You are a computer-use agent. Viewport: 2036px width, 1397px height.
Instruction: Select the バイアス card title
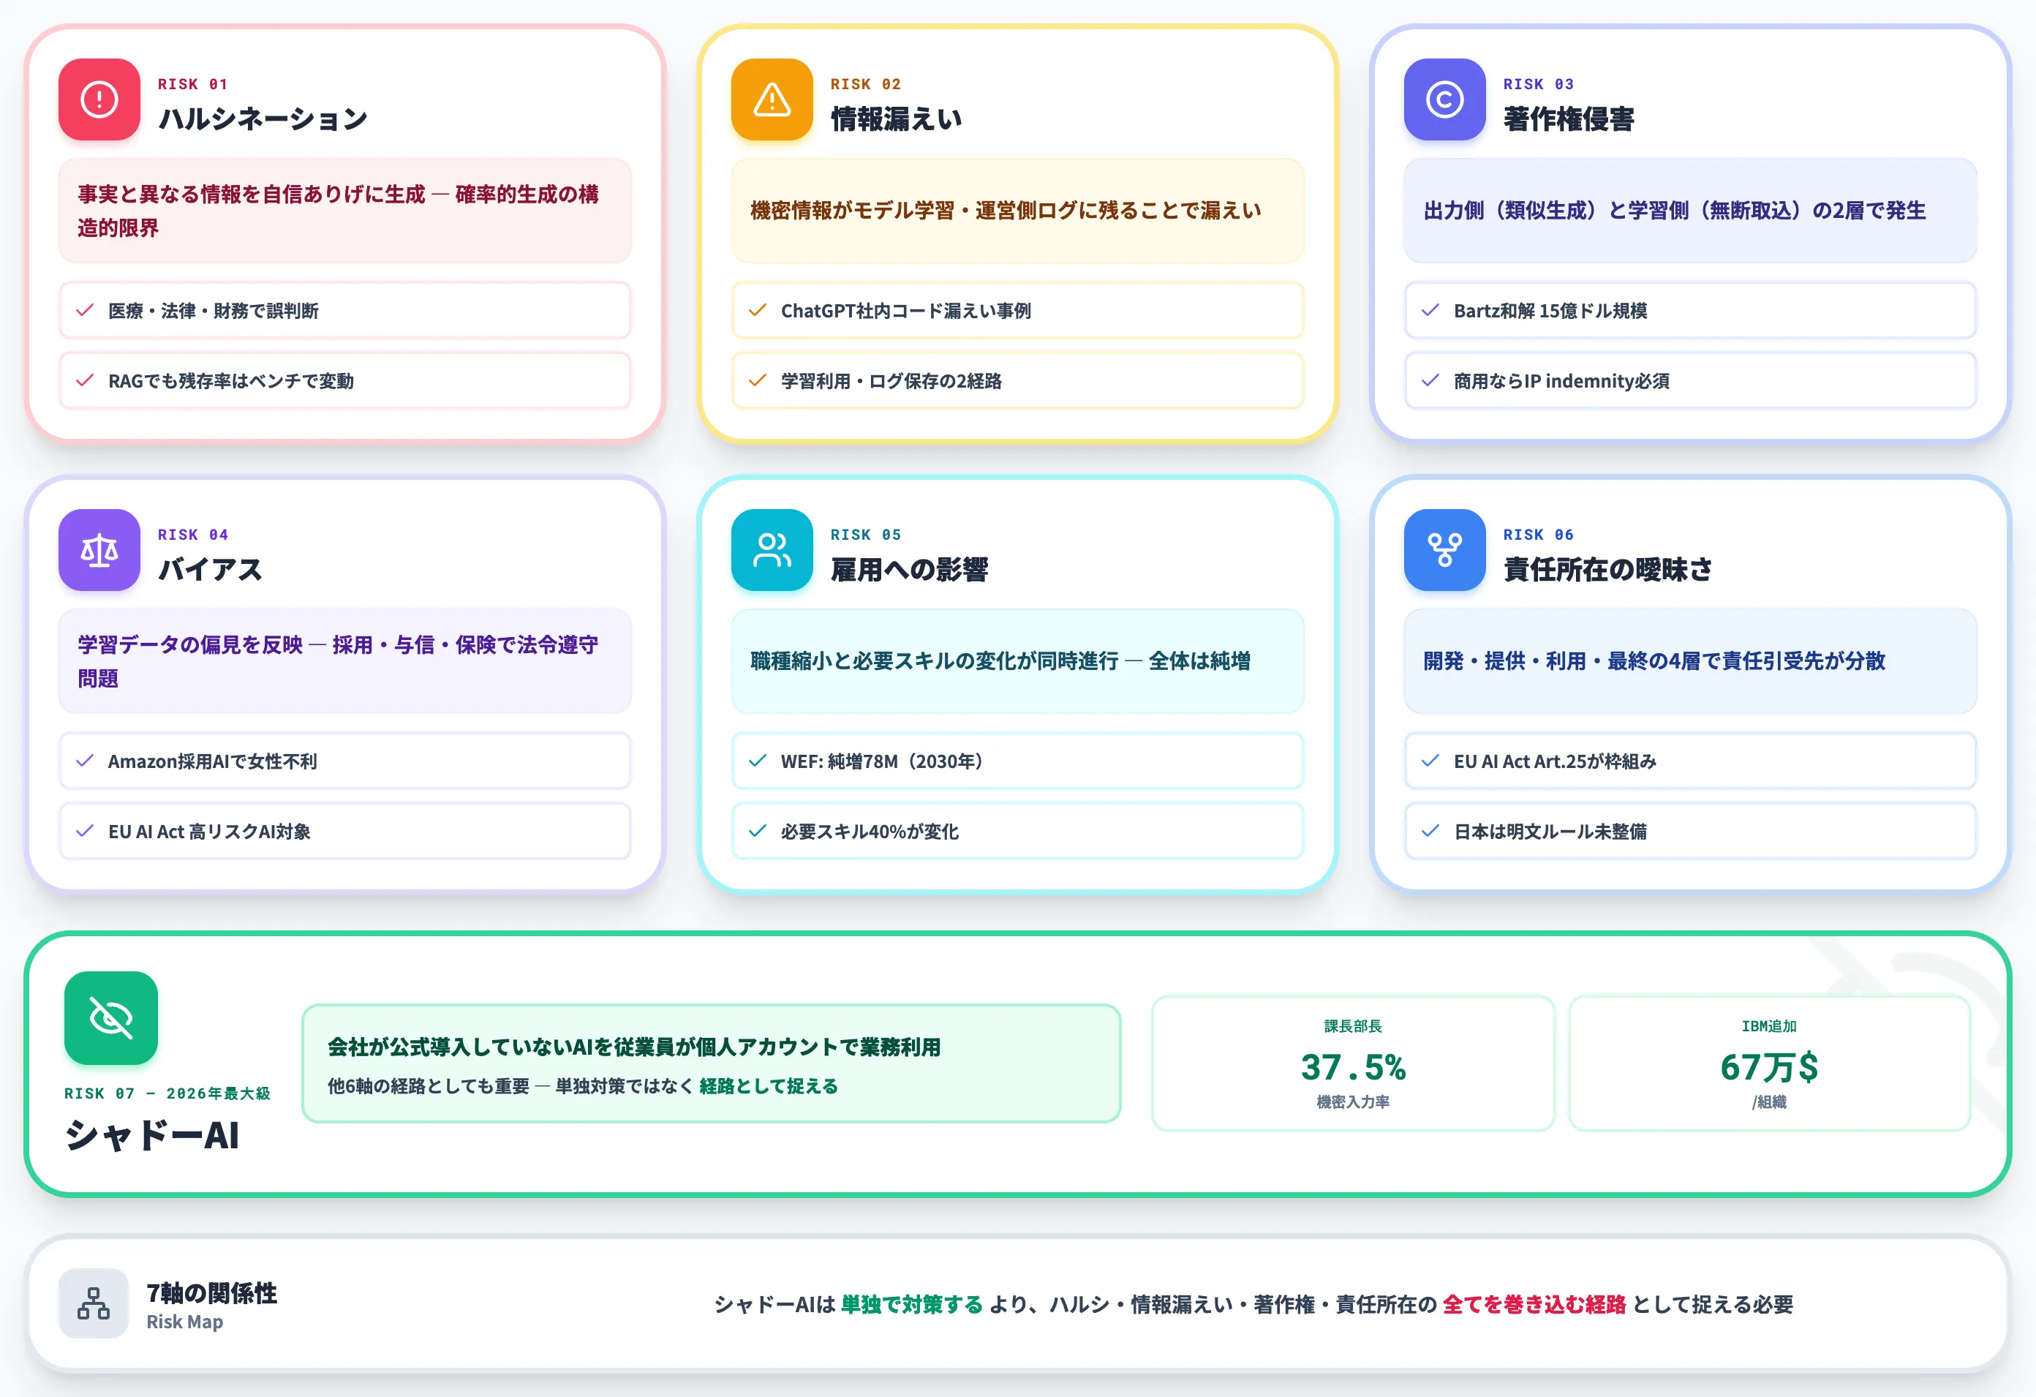pos(211,569)
